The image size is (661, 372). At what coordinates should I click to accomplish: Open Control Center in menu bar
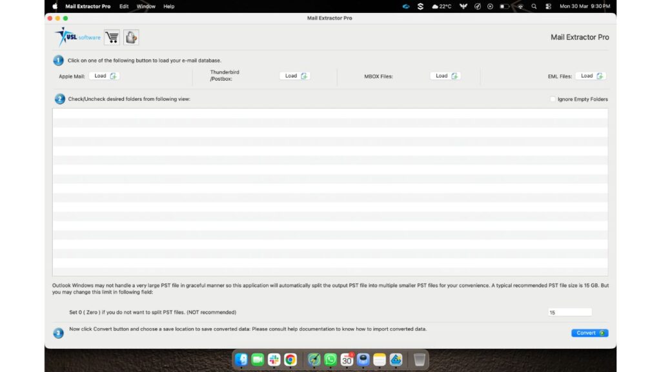coord(548,6)
